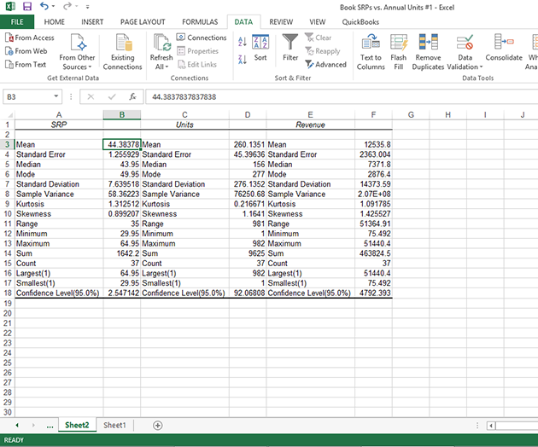
Task: Open the FILE menu tab
Action: pyautogui.click(x=17, y=21)
